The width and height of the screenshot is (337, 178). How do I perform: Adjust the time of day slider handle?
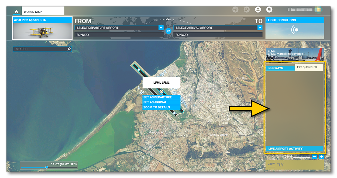pyautogui.click(x=46, y=167)
